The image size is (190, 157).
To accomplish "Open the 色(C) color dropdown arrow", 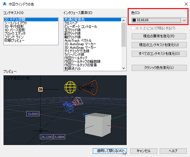I will click(184, 20).
